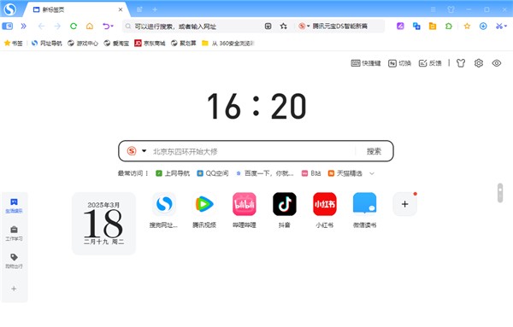This screenshot has width=513, height=327.
Task: Click the 反馈 feedback button
Action: 430,63
